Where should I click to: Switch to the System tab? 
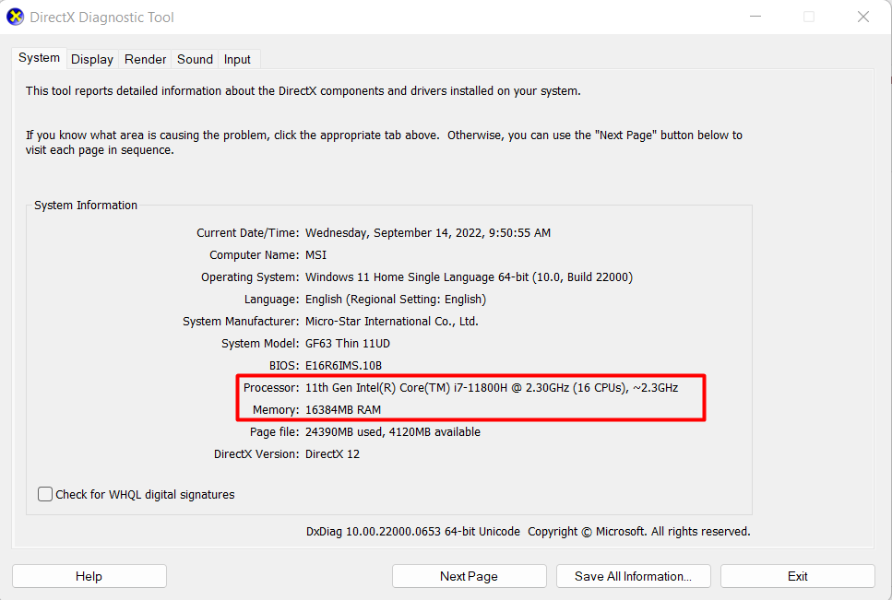point(39,58)
